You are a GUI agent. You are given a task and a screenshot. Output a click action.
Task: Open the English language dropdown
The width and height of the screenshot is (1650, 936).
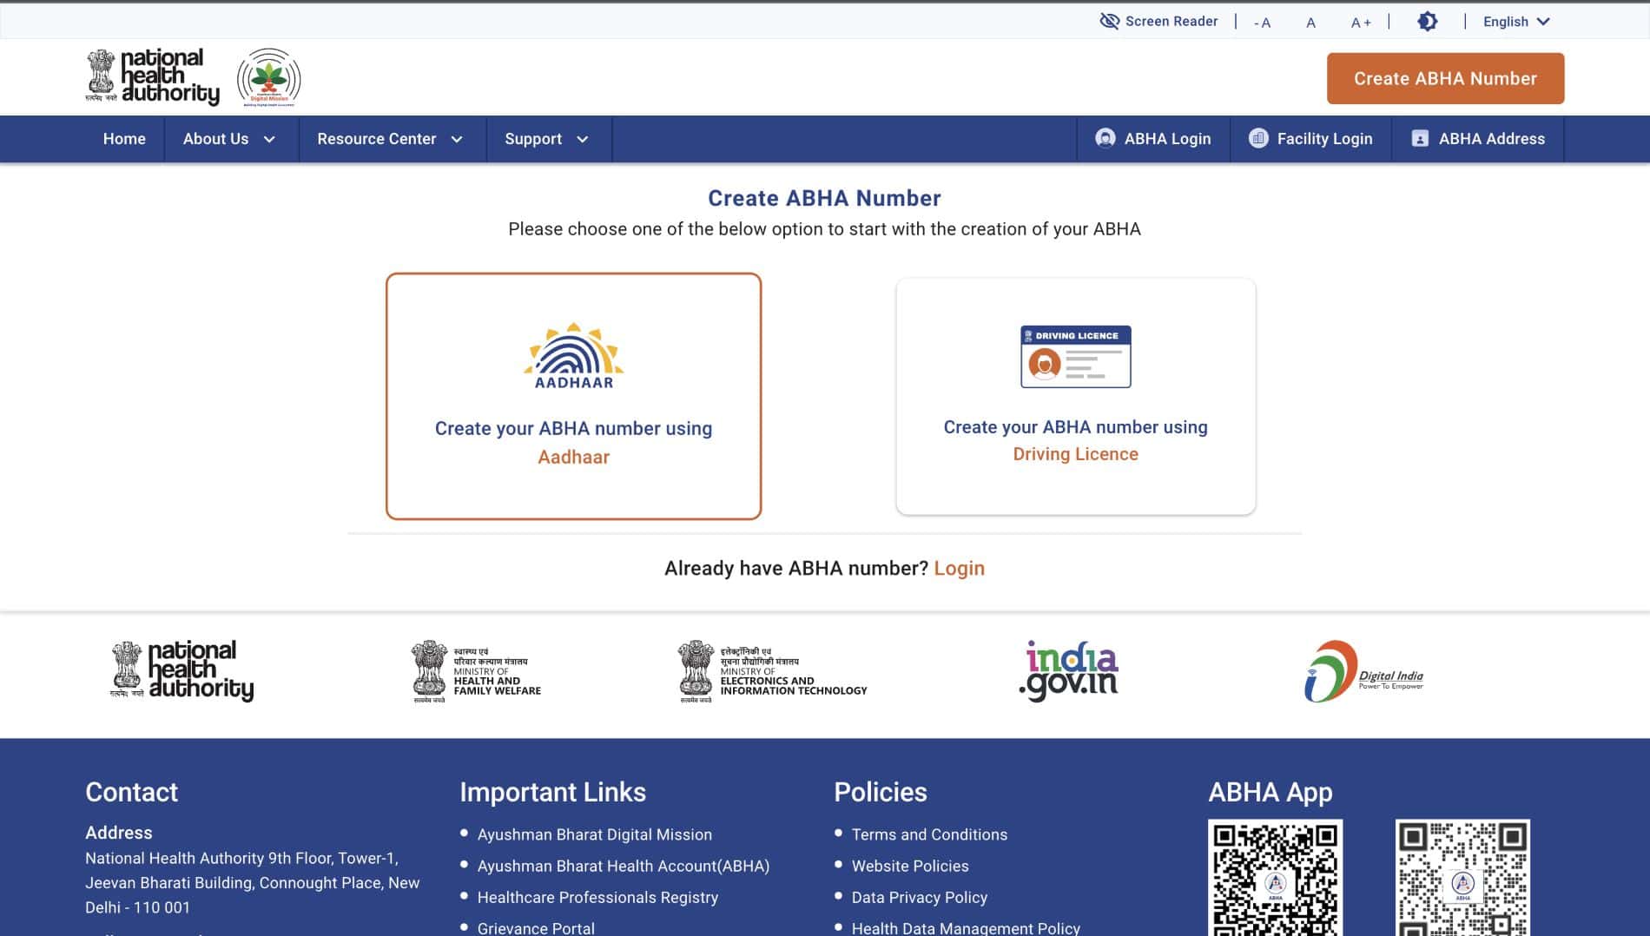pyautogui.click(x=1516, y=21)
